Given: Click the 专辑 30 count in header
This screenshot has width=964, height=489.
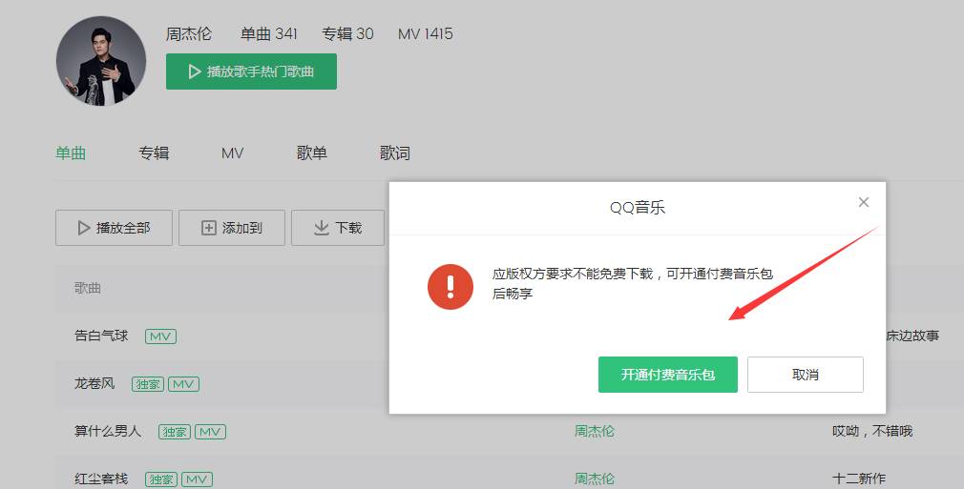Looking at the screenshot, I should click(348, 33).
